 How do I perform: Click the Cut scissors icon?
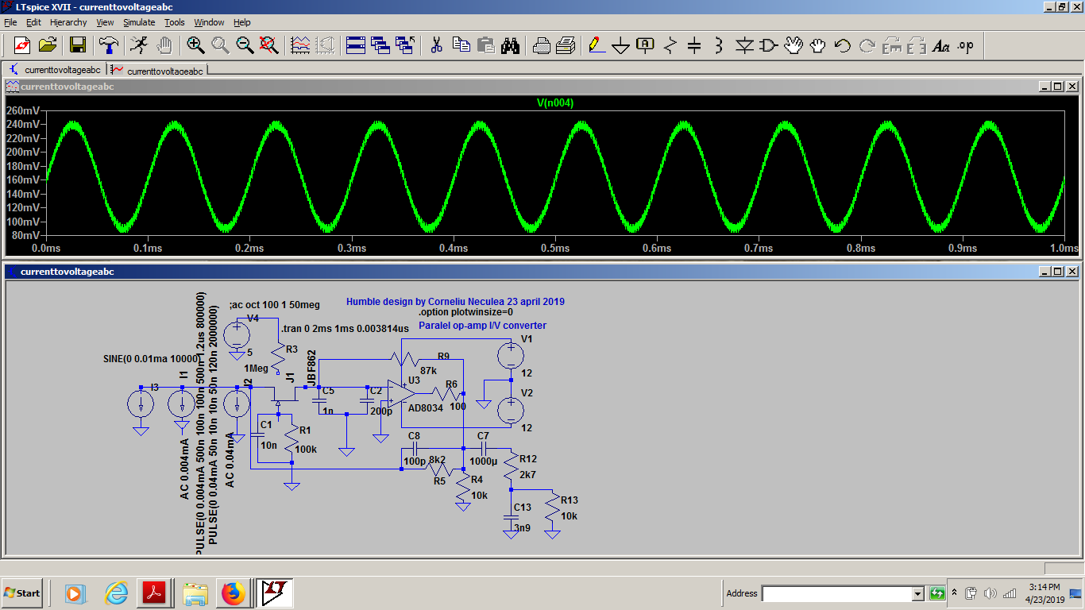tap(436, 45)
